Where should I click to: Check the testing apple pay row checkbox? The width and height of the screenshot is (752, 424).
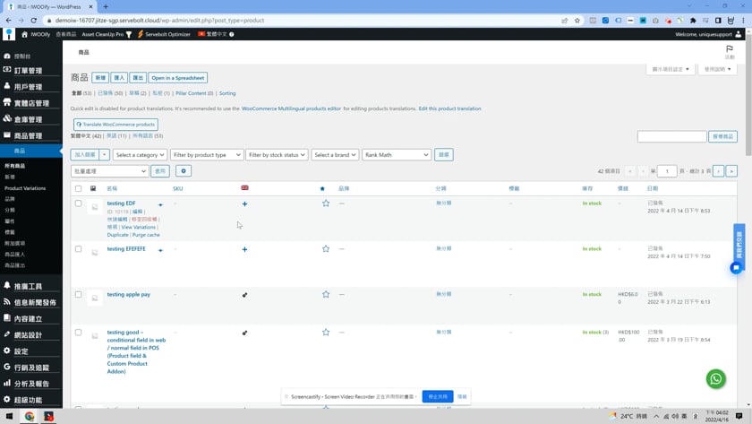[78, 294]
